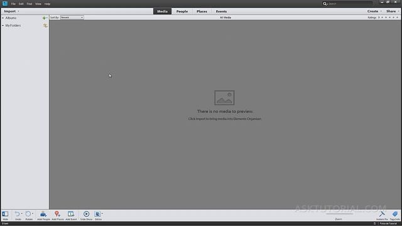Viewport: 402px width, 226px height.
Task: Click 'There is no media to preview' text
Action: click(x=225, y=112)
